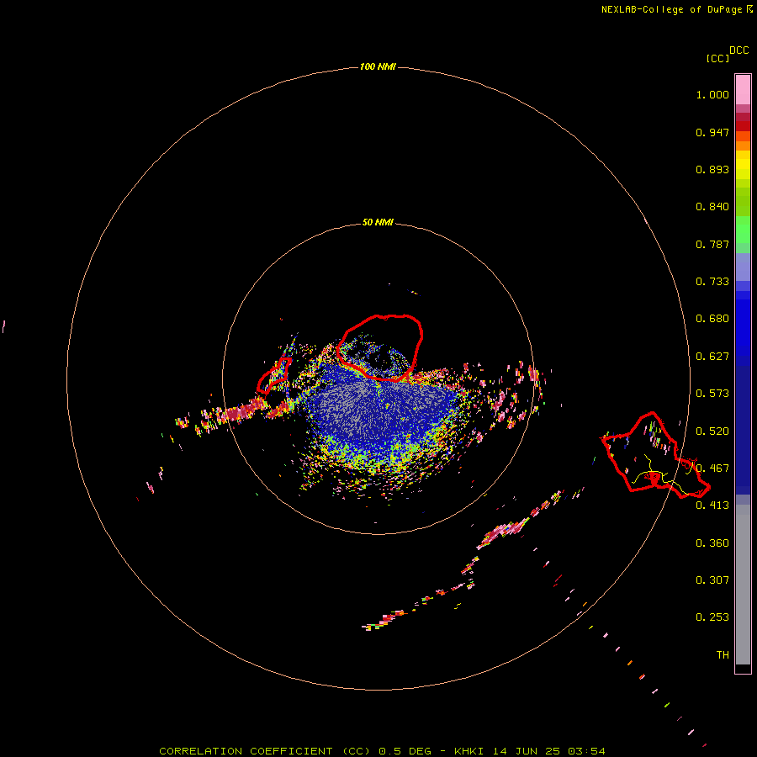The image size is (757, 757).
Task: Select the 0.413 legend value
Action: tap(712, 506)
